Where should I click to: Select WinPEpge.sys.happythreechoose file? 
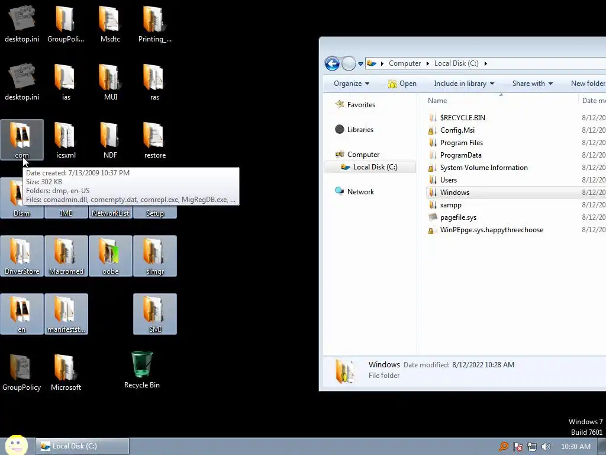[x=516, y=230]
